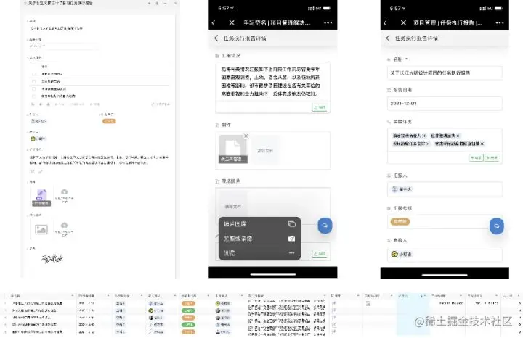Viewport: 523px width, 338px height.
Task: Click the handwritten signature in desktop form
Action: pyautogui.click(x=52, y=258)
